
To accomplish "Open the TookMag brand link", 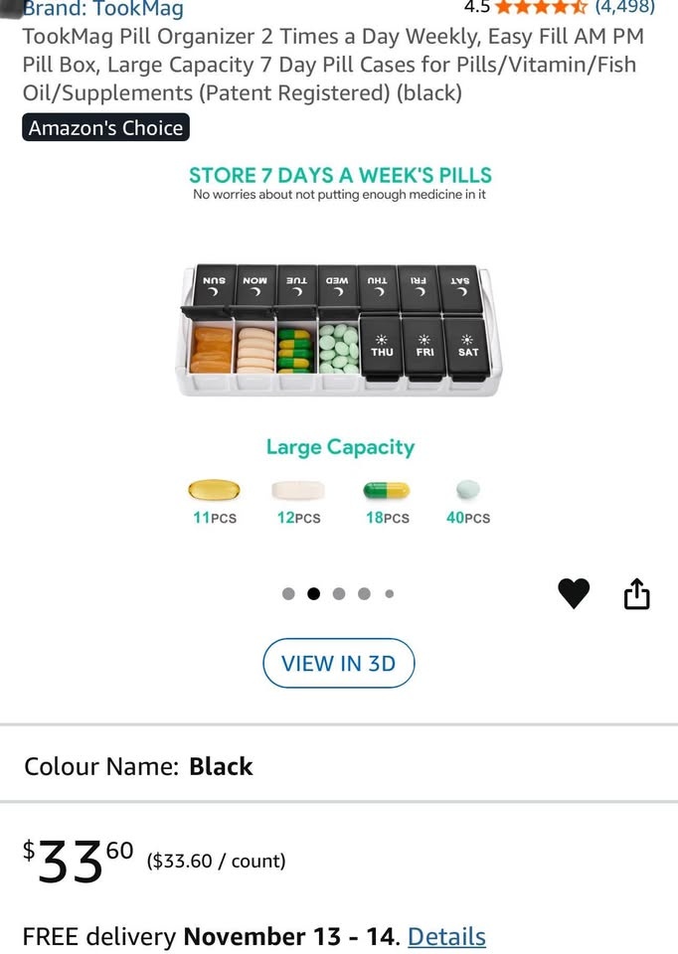I will pyautogui.click(x=103, y=9).
